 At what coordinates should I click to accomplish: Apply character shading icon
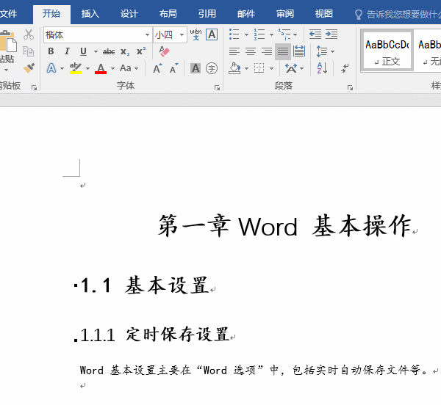click(x=196, y=68)
